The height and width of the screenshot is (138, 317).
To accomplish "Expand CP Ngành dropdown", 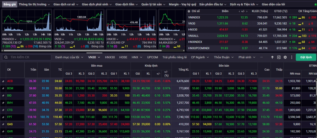I will coord(200,57).
